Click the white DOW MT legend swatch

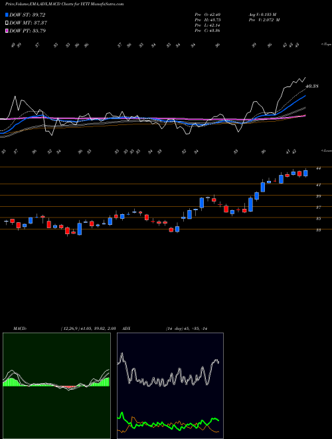(7, 23)
